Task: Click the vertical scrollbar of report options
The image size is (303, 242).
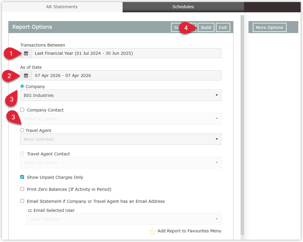Action: (242, 125)
